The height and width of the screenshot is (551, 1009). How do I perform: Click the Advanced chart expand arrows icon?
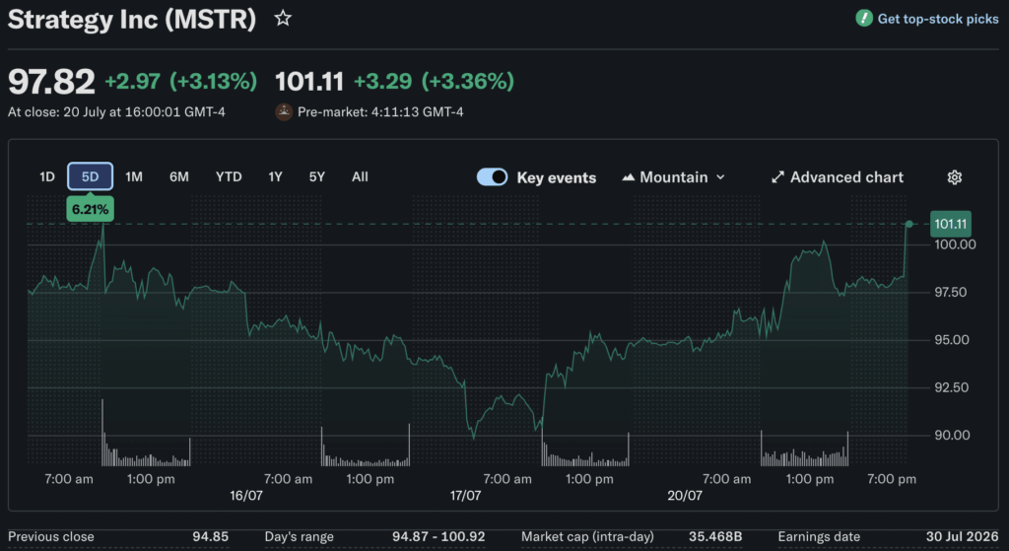point(777,177)
